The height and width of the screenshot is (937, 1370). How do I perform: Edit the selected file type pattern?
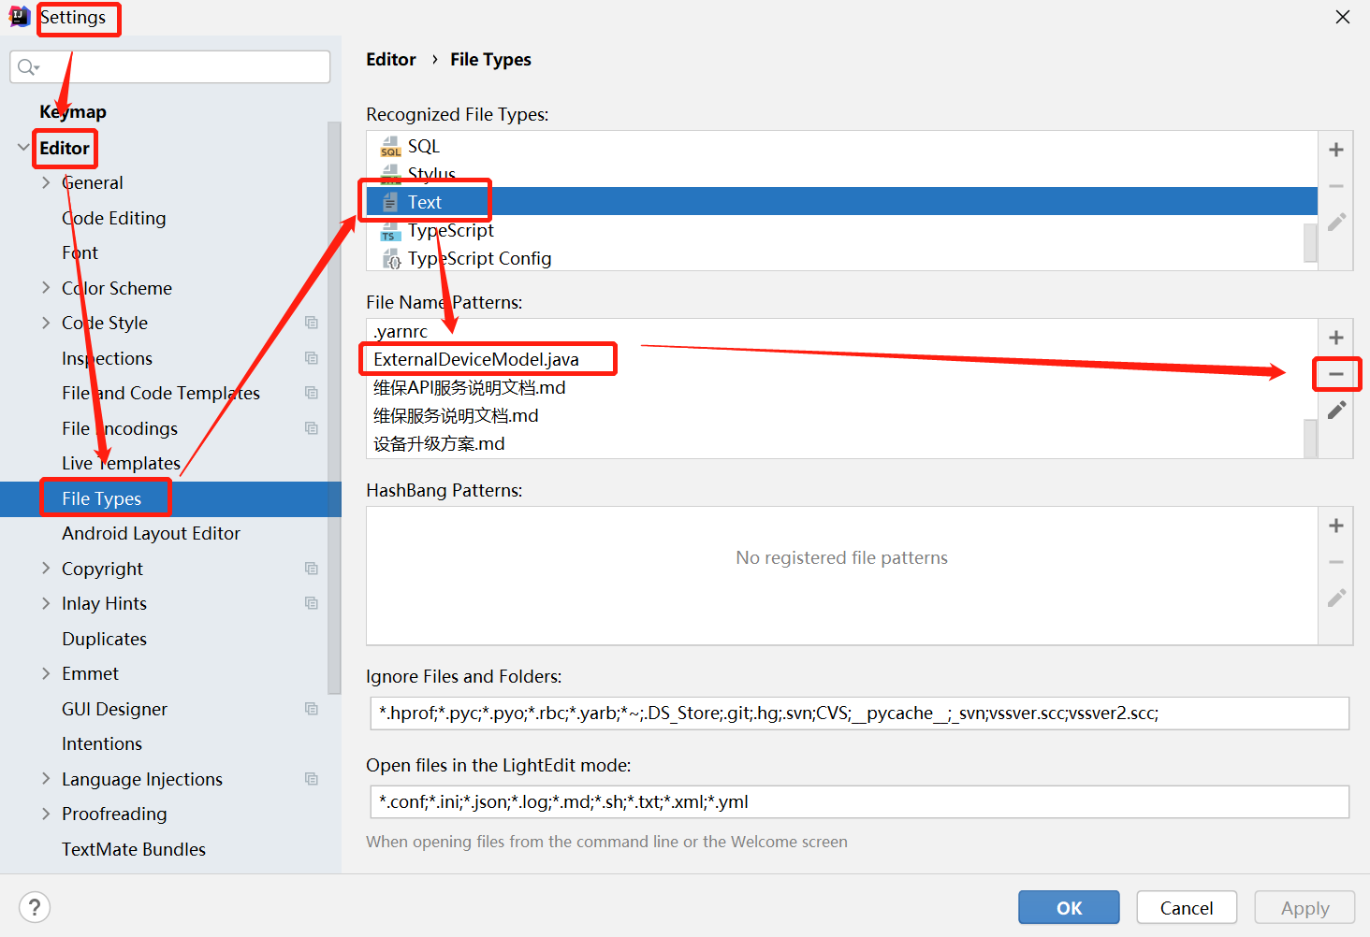click(x=1335, y=222)
